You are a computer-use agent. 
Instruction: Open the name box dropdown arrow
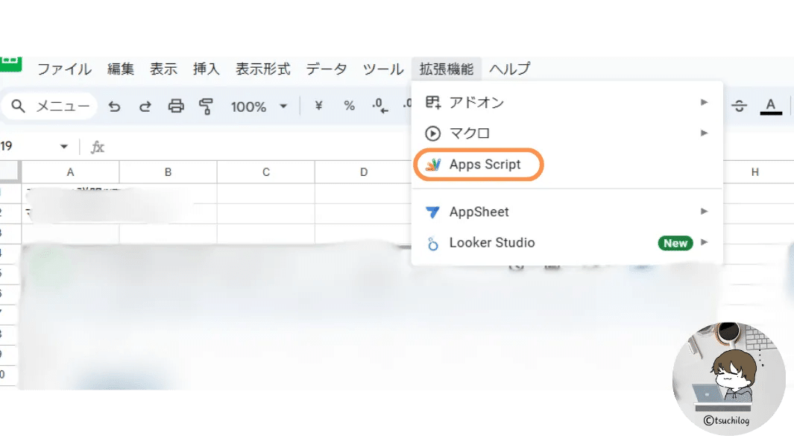point(64,147)
